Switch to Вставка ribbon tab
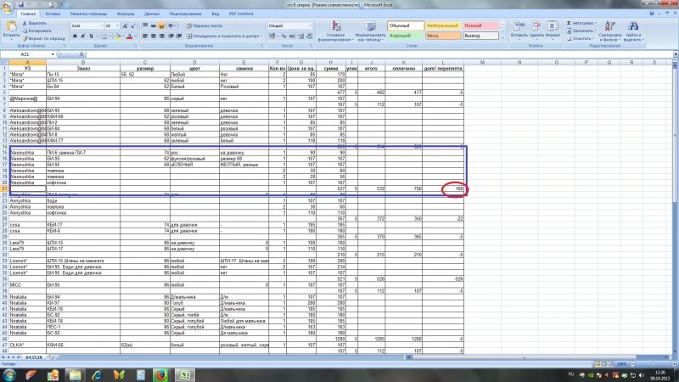Viewport: 679px width, 382px height. tap(53, 14)
